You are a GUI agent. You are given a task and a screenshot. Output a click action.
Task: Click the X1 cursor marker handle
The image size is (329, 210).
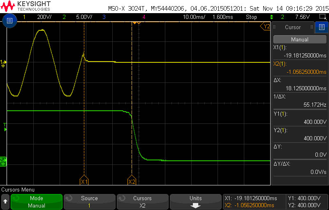[x=84, y=180]
